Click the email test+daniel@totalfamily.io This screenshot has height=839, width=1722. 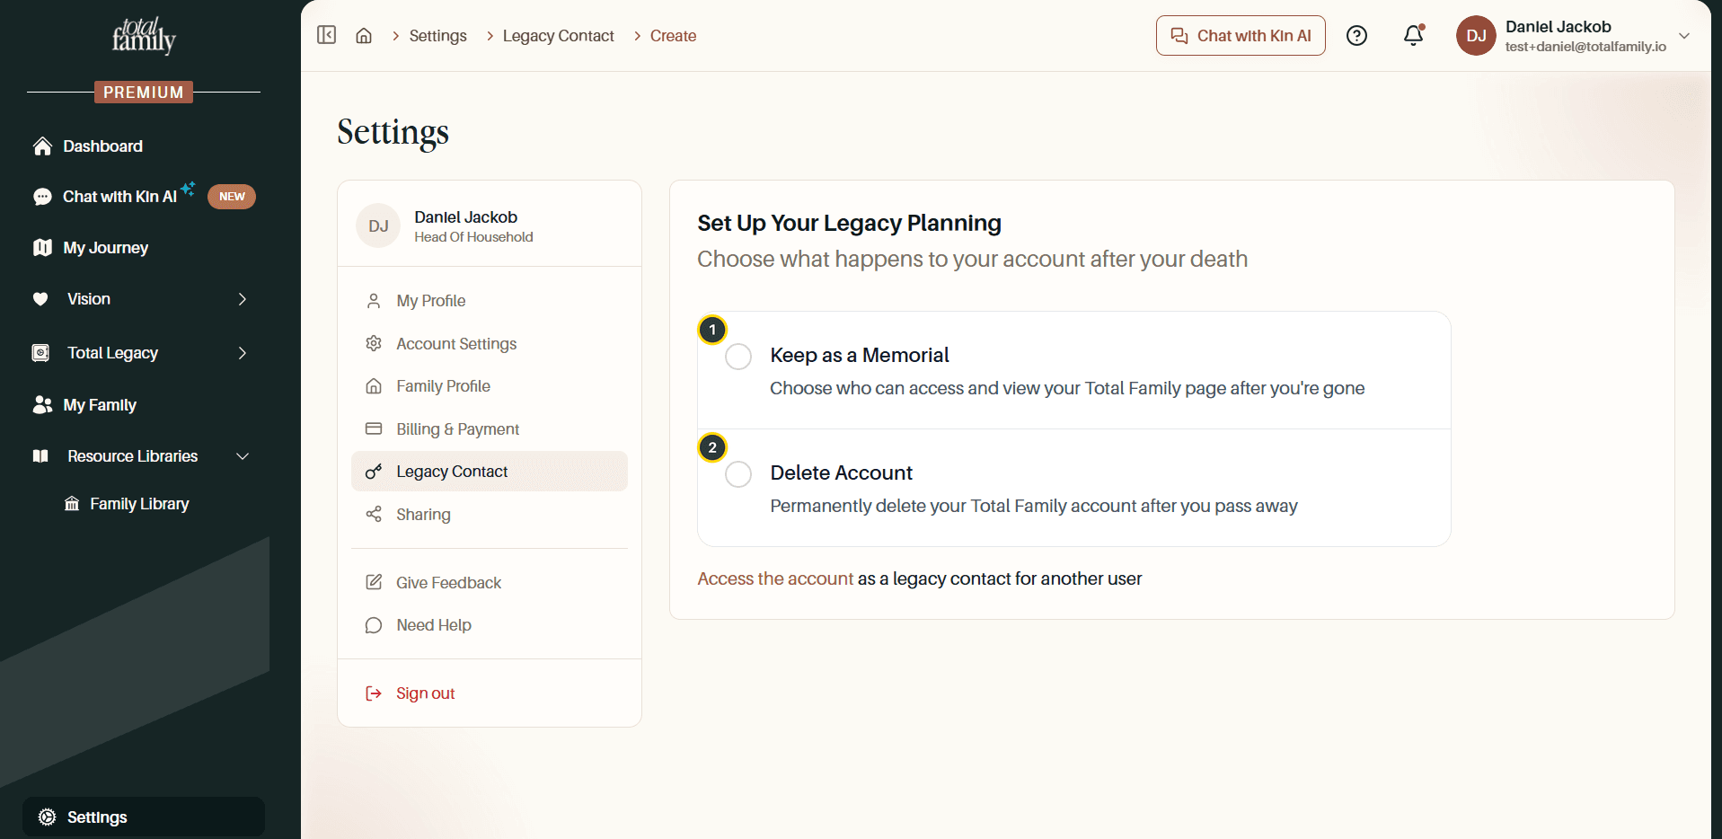click(1586, 47)
